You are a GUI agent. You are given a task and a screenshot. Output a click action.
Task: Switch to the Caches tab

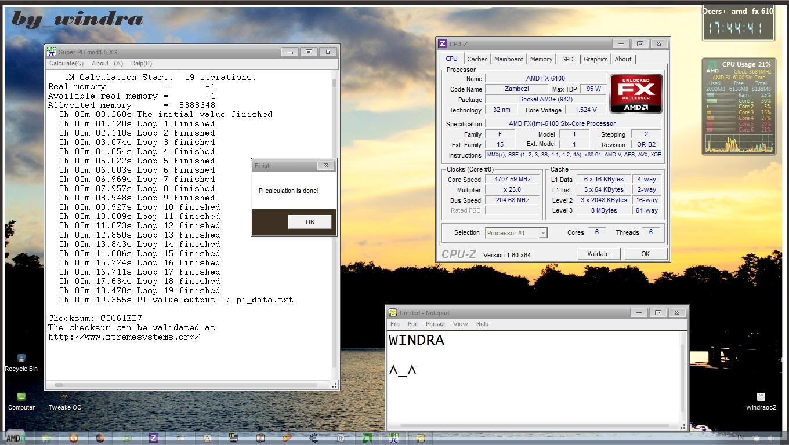pyautogui.click(x=477, y=59)
